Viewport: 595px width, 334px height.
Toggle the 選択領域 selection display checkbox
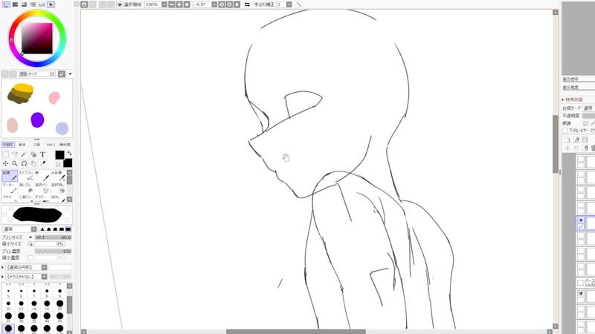point(120,4)
